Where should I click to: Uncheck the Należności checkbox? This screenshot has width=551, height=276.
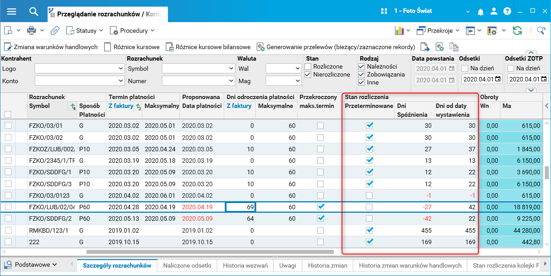(361, 66)
